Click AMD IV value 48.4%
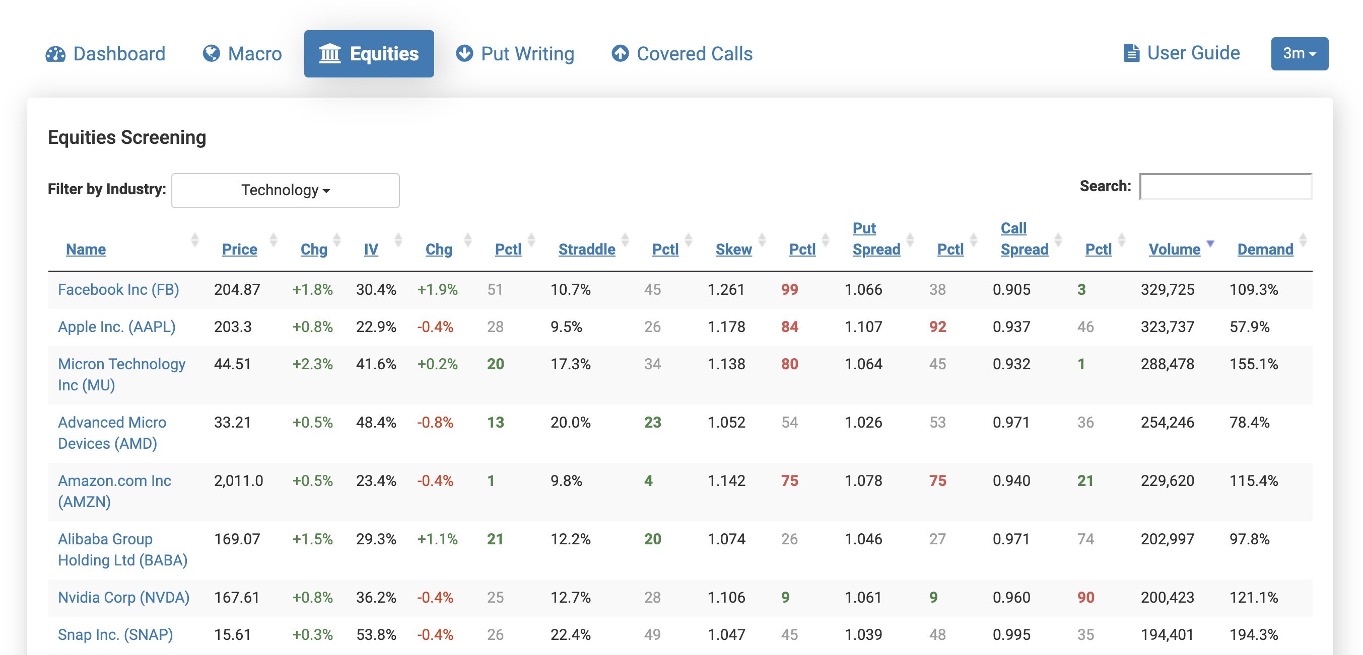The image size is (1363, 655). point(376,423)
